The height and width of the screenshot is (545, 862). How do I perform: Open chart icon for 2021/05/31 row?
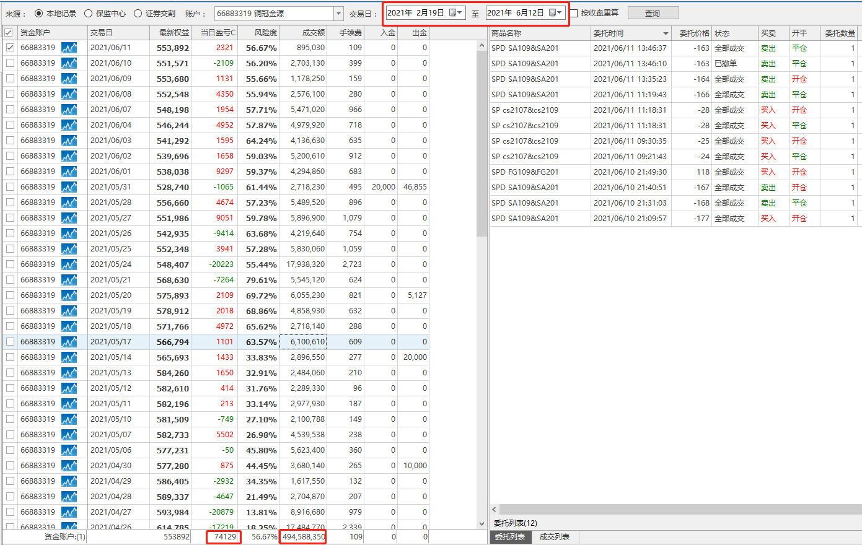(69, 187)
